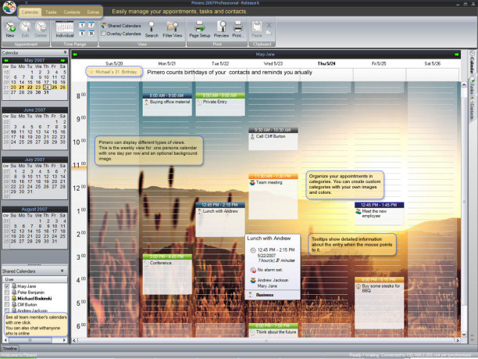
Task: Click the Shared Calendars toolbar button
Action: [121, 26]
